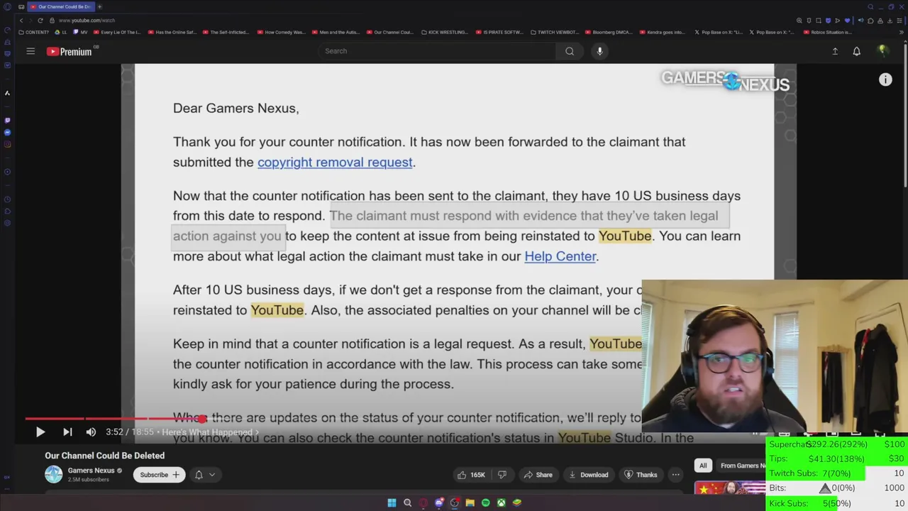Viewport: 908px width, 511px height.
Task: Open the first recommended video thumbnail
Action: 730,488
